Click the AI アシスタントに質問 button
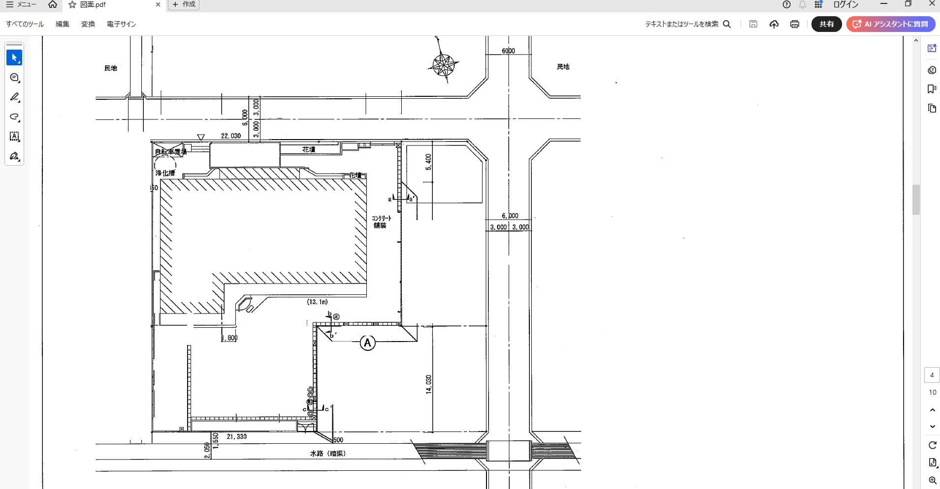Viewport: 940px width, 489px height. 891,24
